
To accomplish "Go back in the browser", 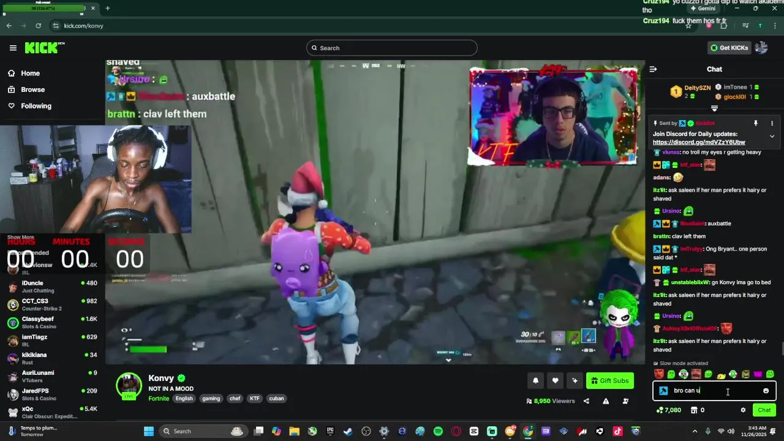I will (x=9, y=26).
